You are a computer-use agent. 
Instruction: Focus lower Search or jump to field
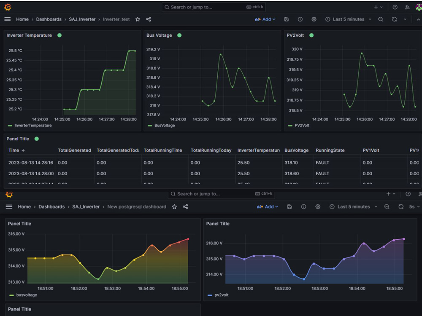coord(221,194)
